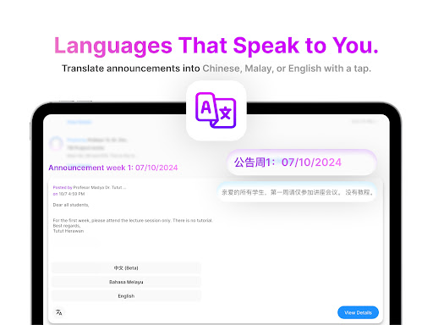
Task: Select the 中文 (Beta) language option
Action: click(126, 267)
